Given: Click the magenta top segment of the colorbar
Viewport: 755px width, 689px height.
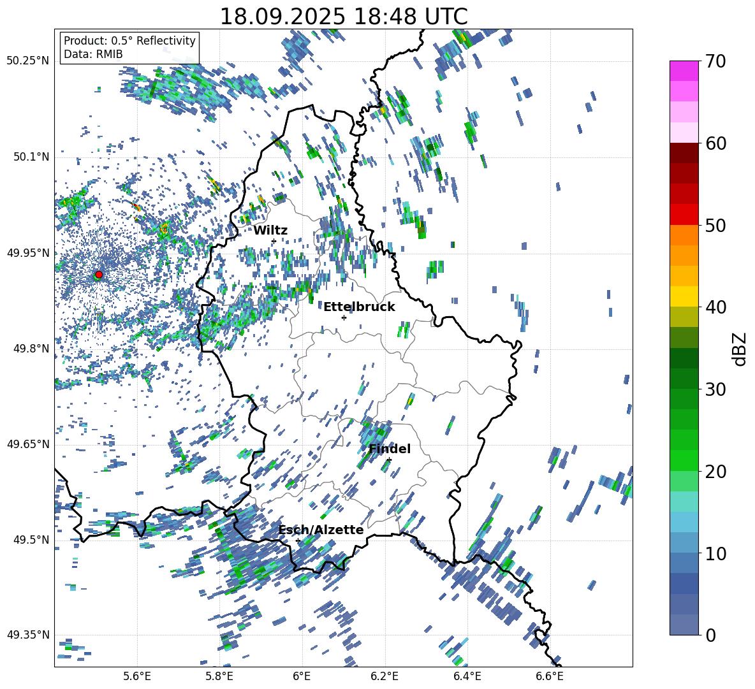Looking at the screenshot, I should [684, 71].
